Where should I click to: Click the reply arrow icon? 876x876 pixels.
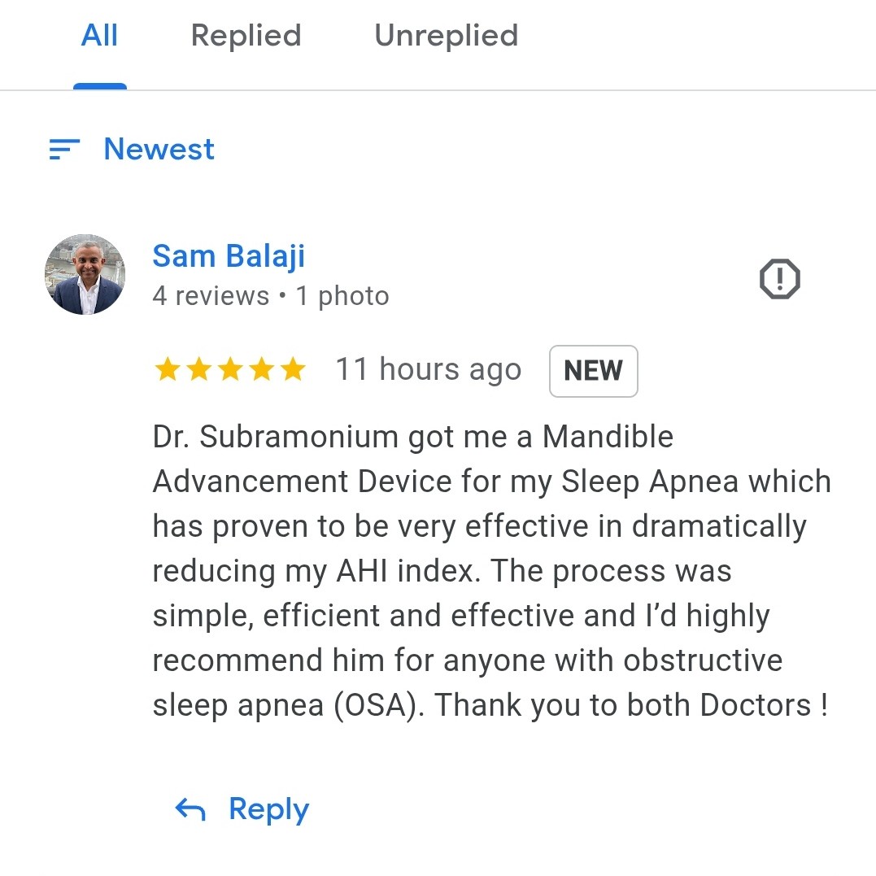click(x=190, y=809)
